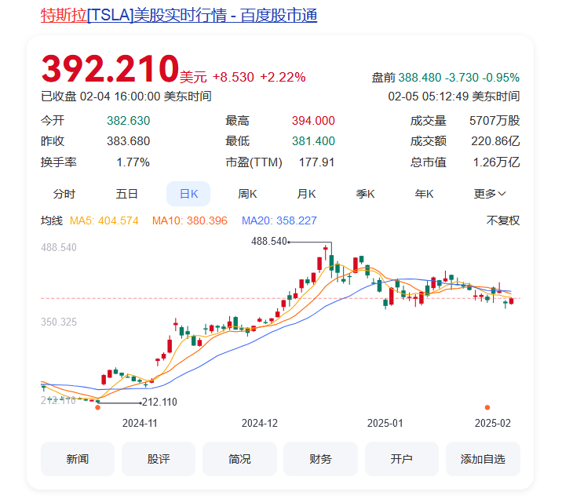Click the 股评 button
562x499 pixels.
coord(159,459)
